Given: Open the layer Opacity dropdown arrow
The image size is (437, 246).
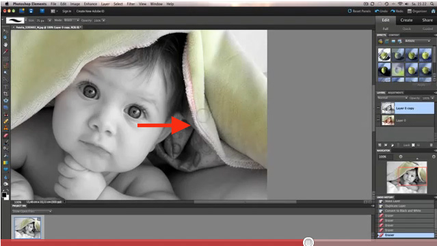Looking at the screenshot, I should click(x=432, y=98).
